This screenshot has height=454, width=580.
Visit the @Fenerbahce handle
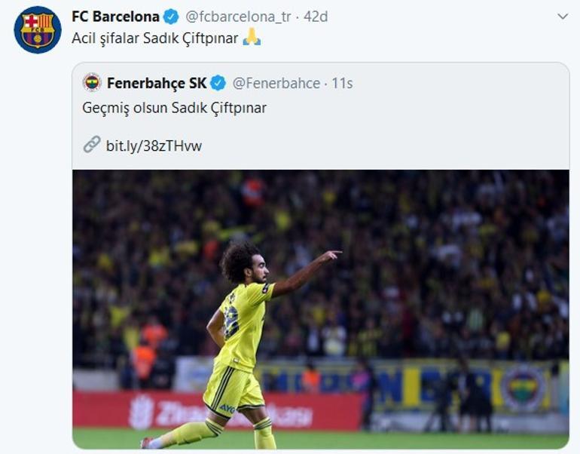[x=276, y=83]
